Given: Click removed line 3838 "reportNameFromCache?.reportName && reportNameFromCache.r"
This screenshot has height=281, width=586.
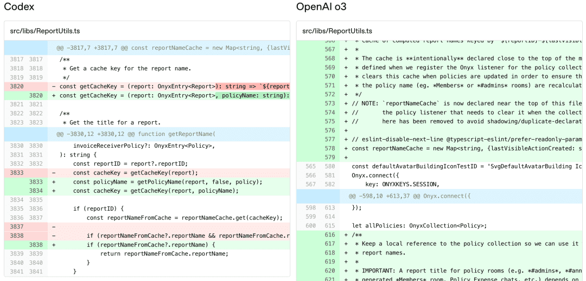Looking at the screenshot, I should coord(147,236).
